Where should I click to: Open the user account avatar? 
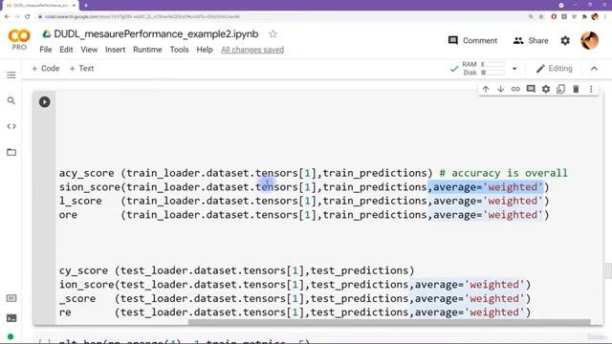(589, 40)
